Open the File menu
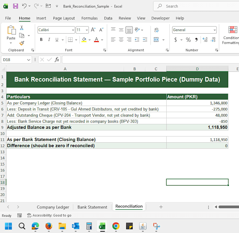The image size is (239, 233). point(8,18)
